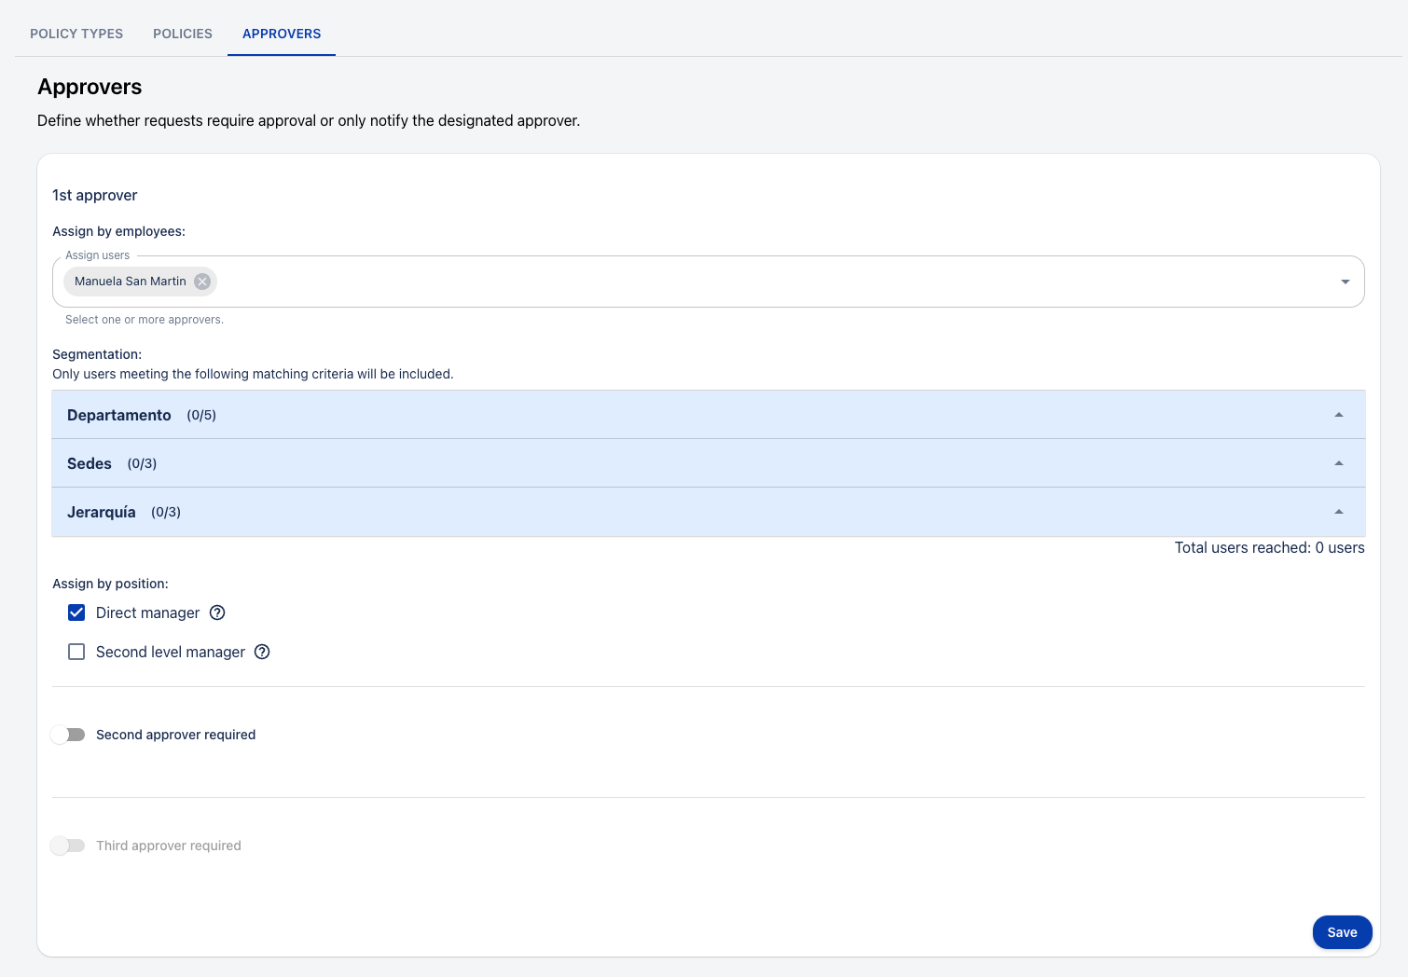1408x977 pixels.
Task: Click the Third approver required toggle
Action: coord(68,846)
